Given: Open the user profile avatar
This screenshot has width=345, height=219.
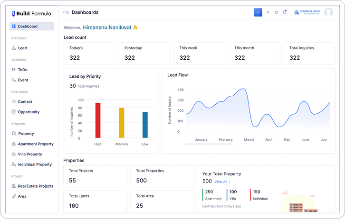Looking at the screenshot, I should pos(328,12).
